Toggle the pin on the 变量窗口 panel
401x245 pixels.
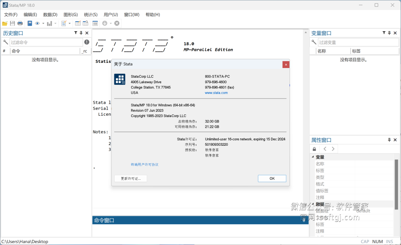(389, 33)
